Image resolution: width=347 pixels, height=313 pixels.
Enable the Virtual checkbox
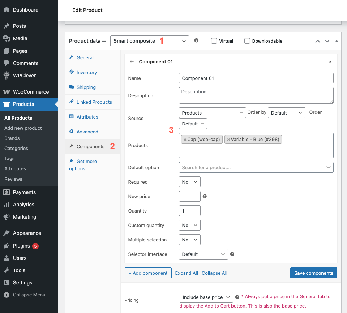[x=214, y=41]
